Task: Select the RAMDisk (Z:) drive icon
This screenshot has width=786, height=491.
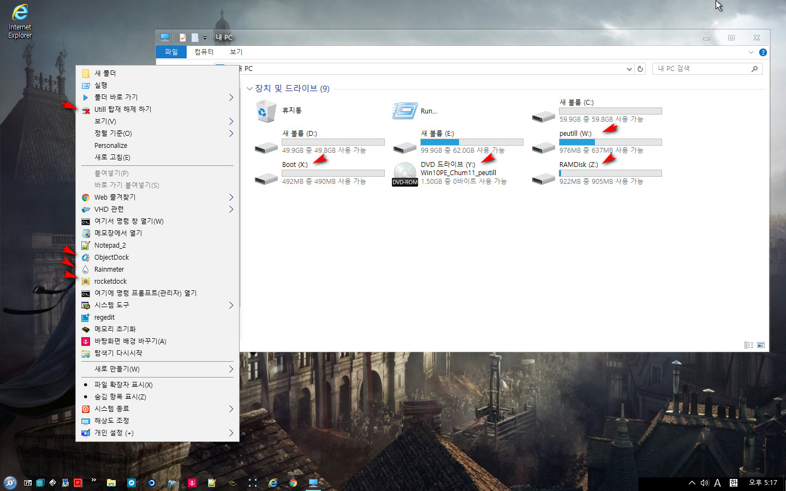Action: pos(544,178)
